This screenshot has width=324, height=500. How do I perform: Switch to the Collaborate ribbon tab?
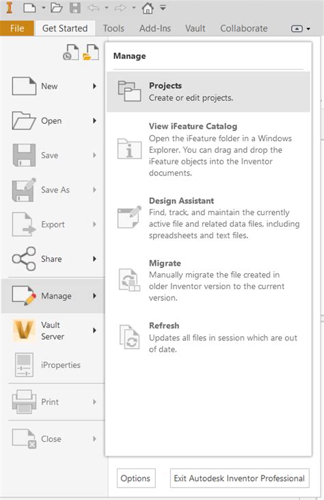(x=244, y=28)
